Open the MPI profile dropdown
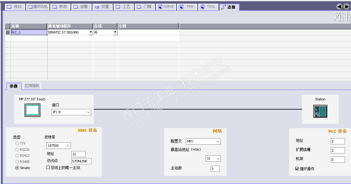351x184 pixels. pos(203,141)
